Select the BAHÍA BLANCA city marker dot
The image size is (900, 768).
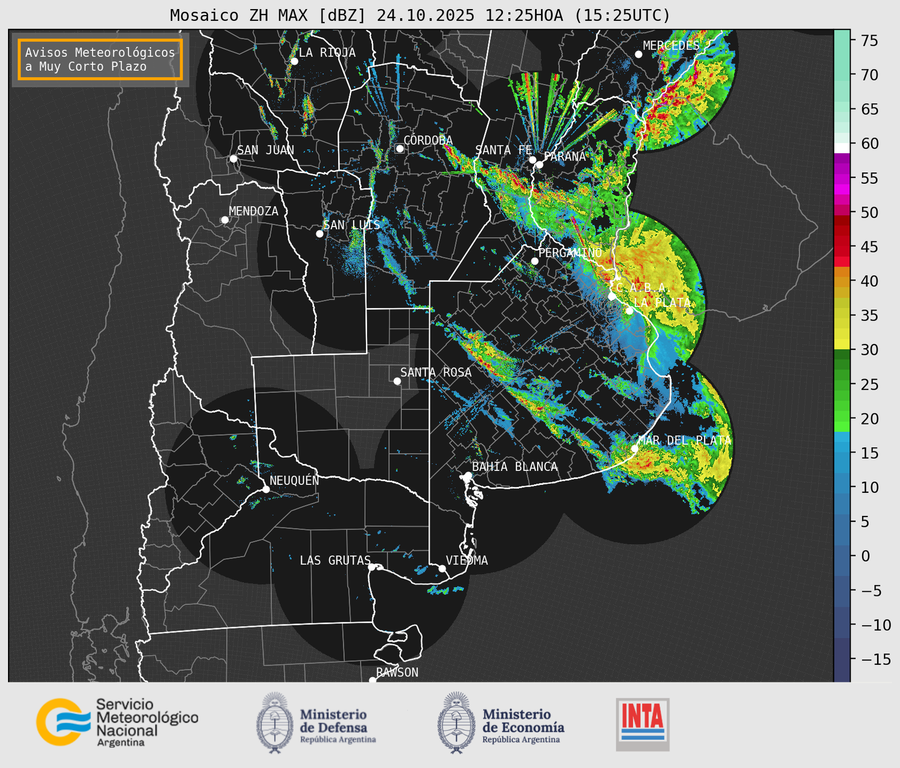point(468,475)
